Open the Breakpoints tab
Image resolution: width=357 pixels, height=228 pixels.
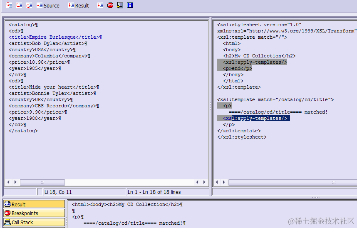pyautogui.click(x=34, y=213)
